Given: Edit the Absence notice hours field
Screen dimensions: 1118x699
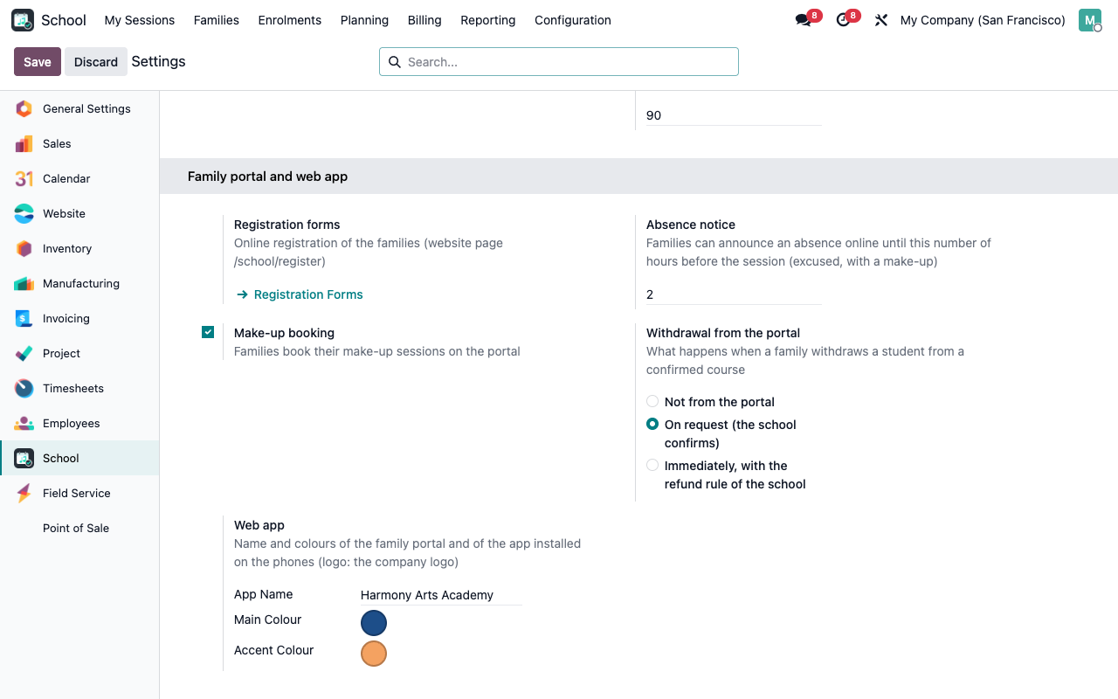Looking at the screenshot, I should click(734, 294).
